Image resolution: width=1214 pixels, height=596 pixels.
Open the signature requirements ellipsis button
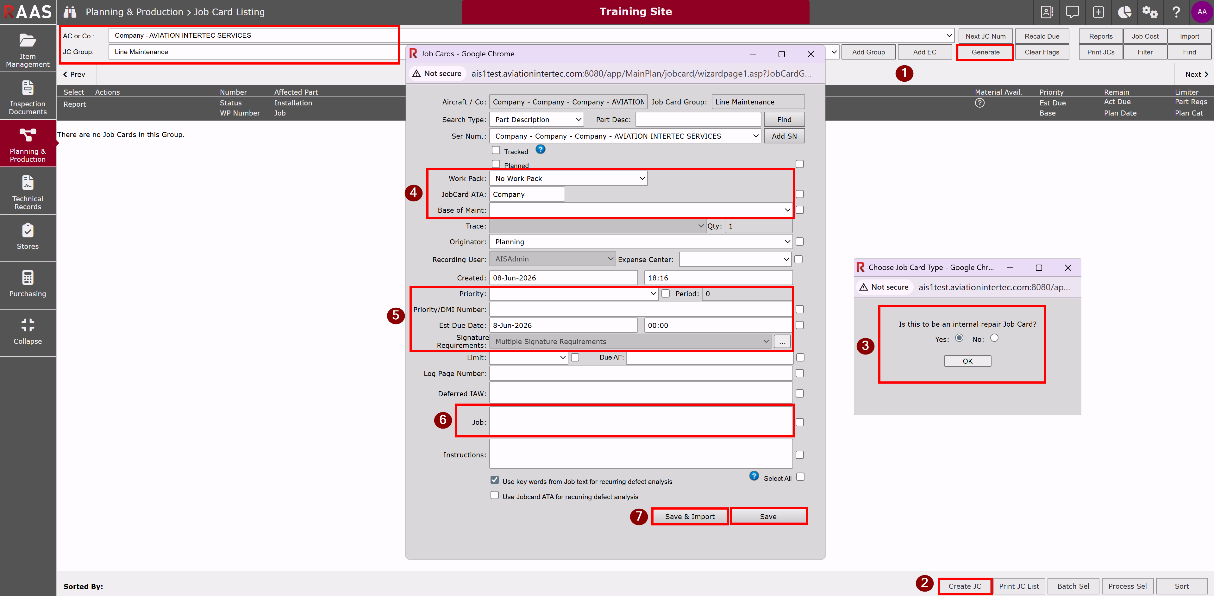click(x=782, y=342)
